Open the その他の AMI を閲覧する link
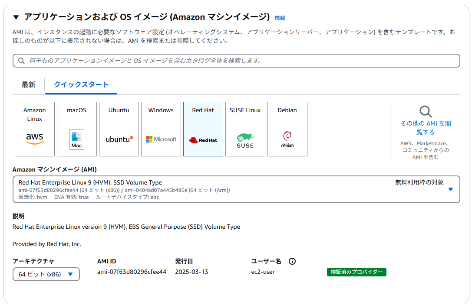This screenshot has height=305, width=472. pos(426,127)
